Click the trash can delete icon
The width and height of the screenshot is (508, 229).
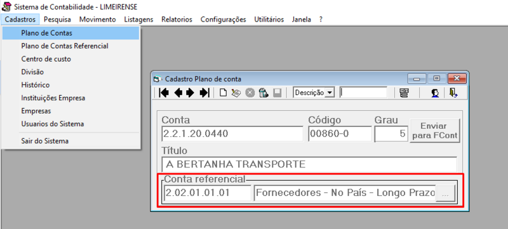coord(264,93)
